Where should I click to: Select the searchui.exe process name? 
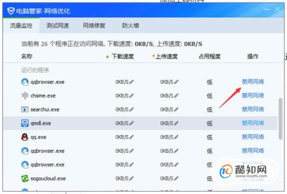pos(45,110)
